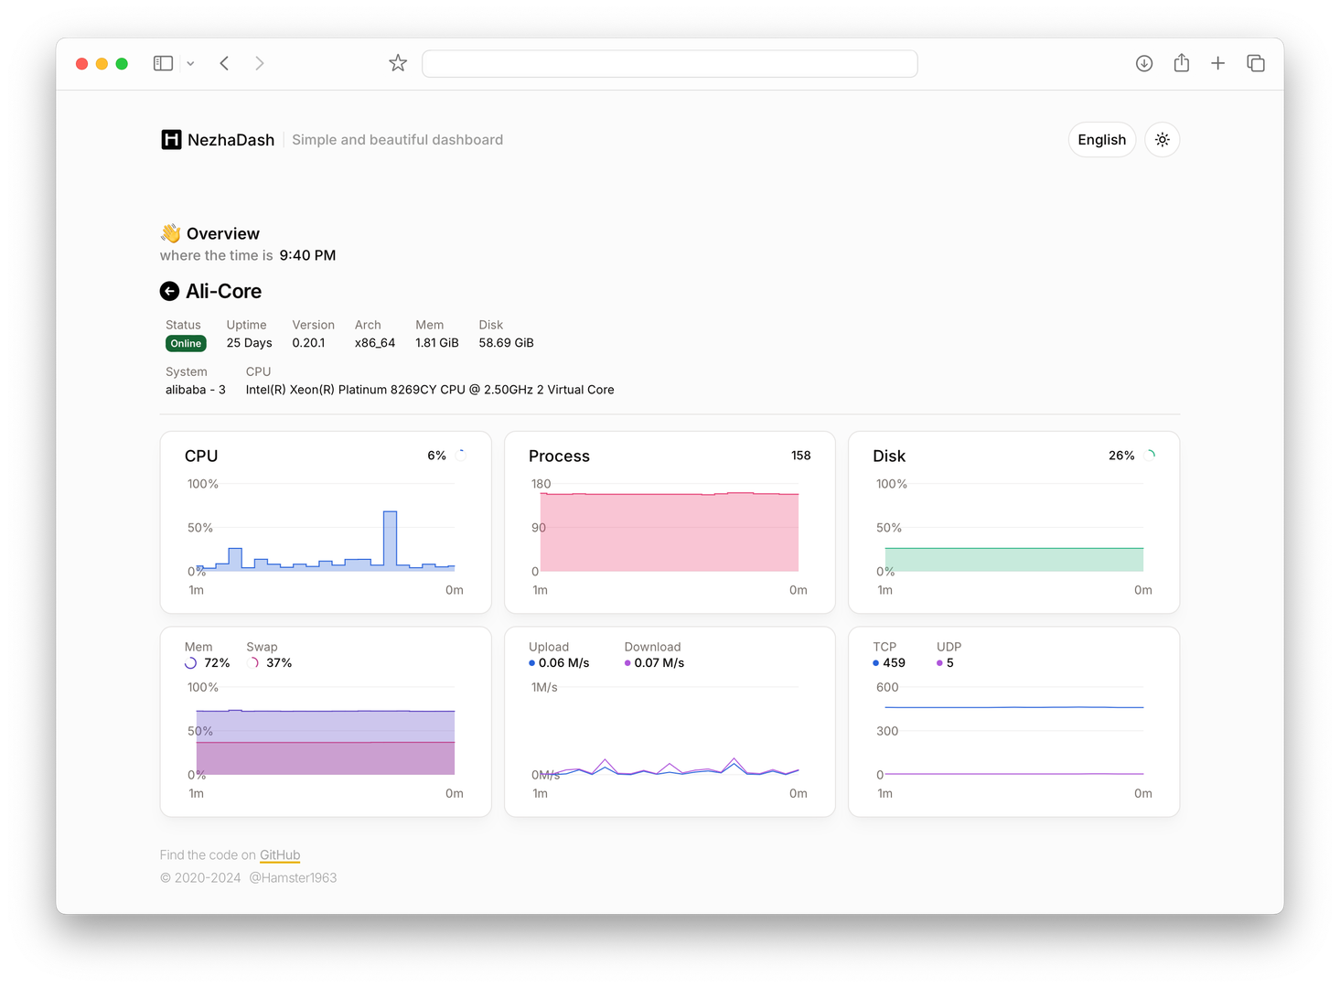Screen dimensions: 1340x988
Task: Toggle the light/dark theme sun button
Action: 1162,140
